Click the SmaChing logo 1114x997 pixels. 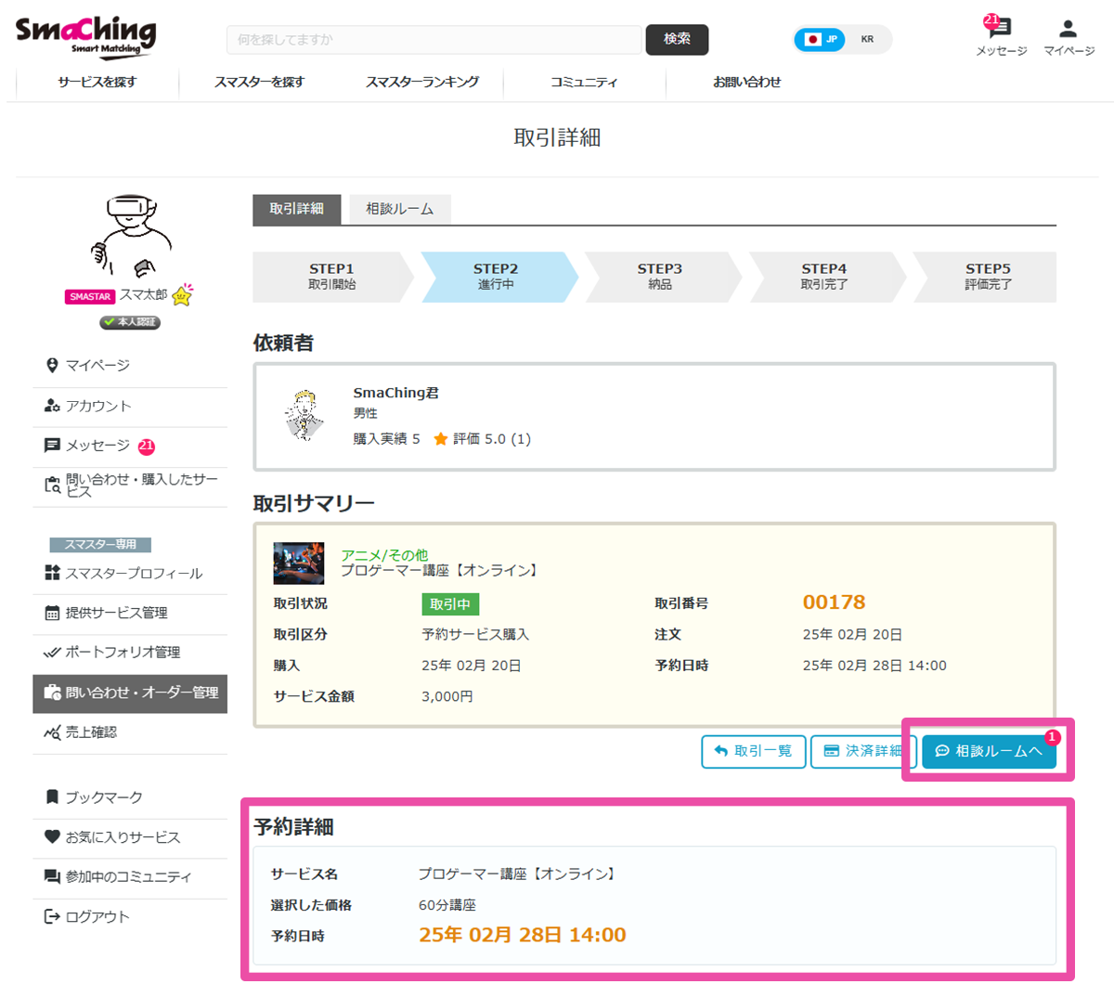click(85, 37)
